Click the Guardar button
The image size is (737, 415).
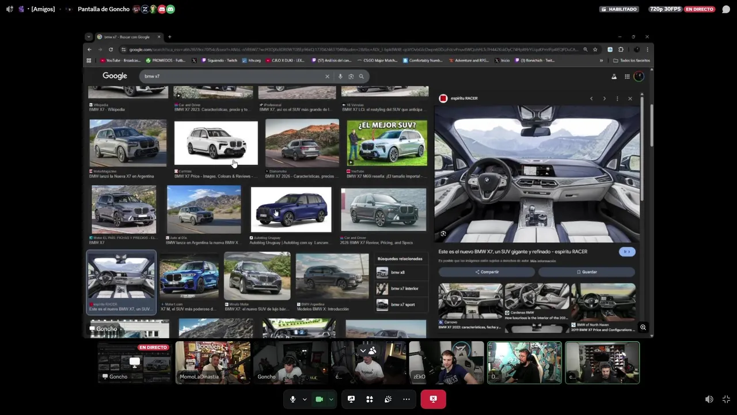(587, 272)
